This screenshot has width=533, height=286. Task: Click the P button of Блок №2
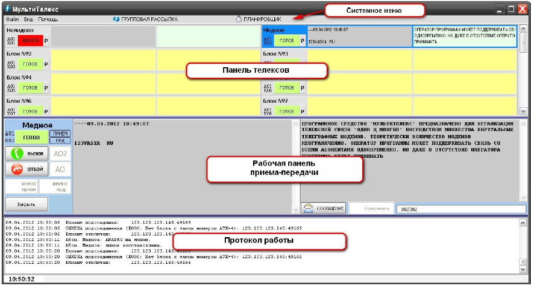pyautogui.click(x=46, y=64)
